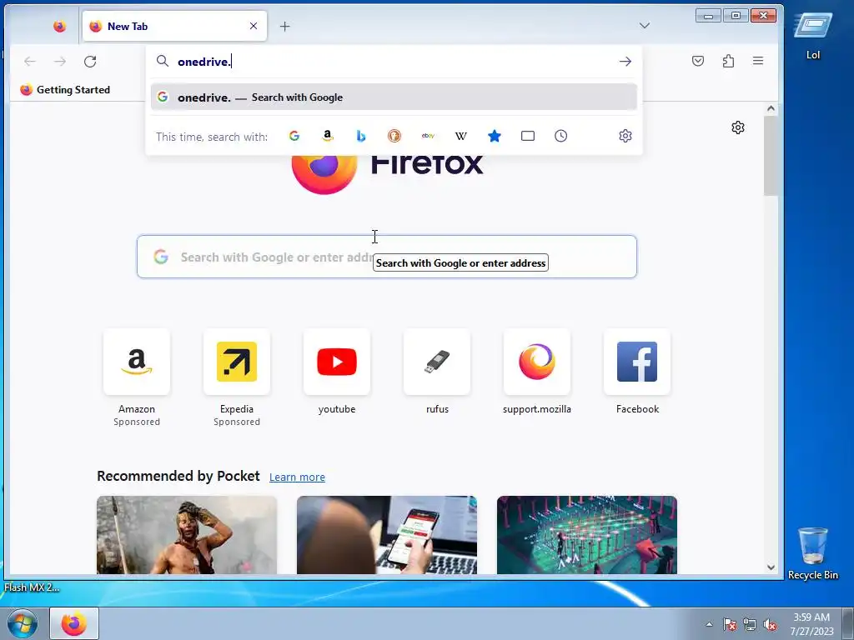Open the Windows Start menu
The height and width of the screenshot is (640, 854).
[x=22, y=623]
